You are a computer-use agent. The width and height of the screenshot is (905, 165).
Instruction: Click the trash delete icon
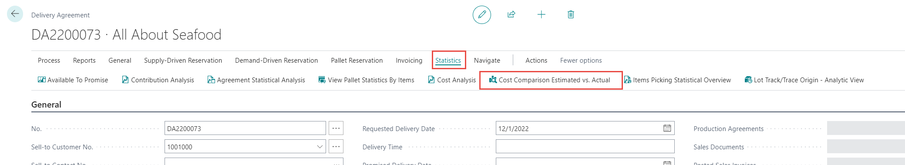point(571,14)
